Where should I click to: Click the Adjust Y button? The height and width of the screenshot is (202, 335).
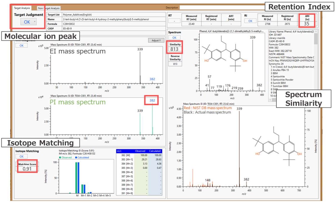tap(156, 40)
